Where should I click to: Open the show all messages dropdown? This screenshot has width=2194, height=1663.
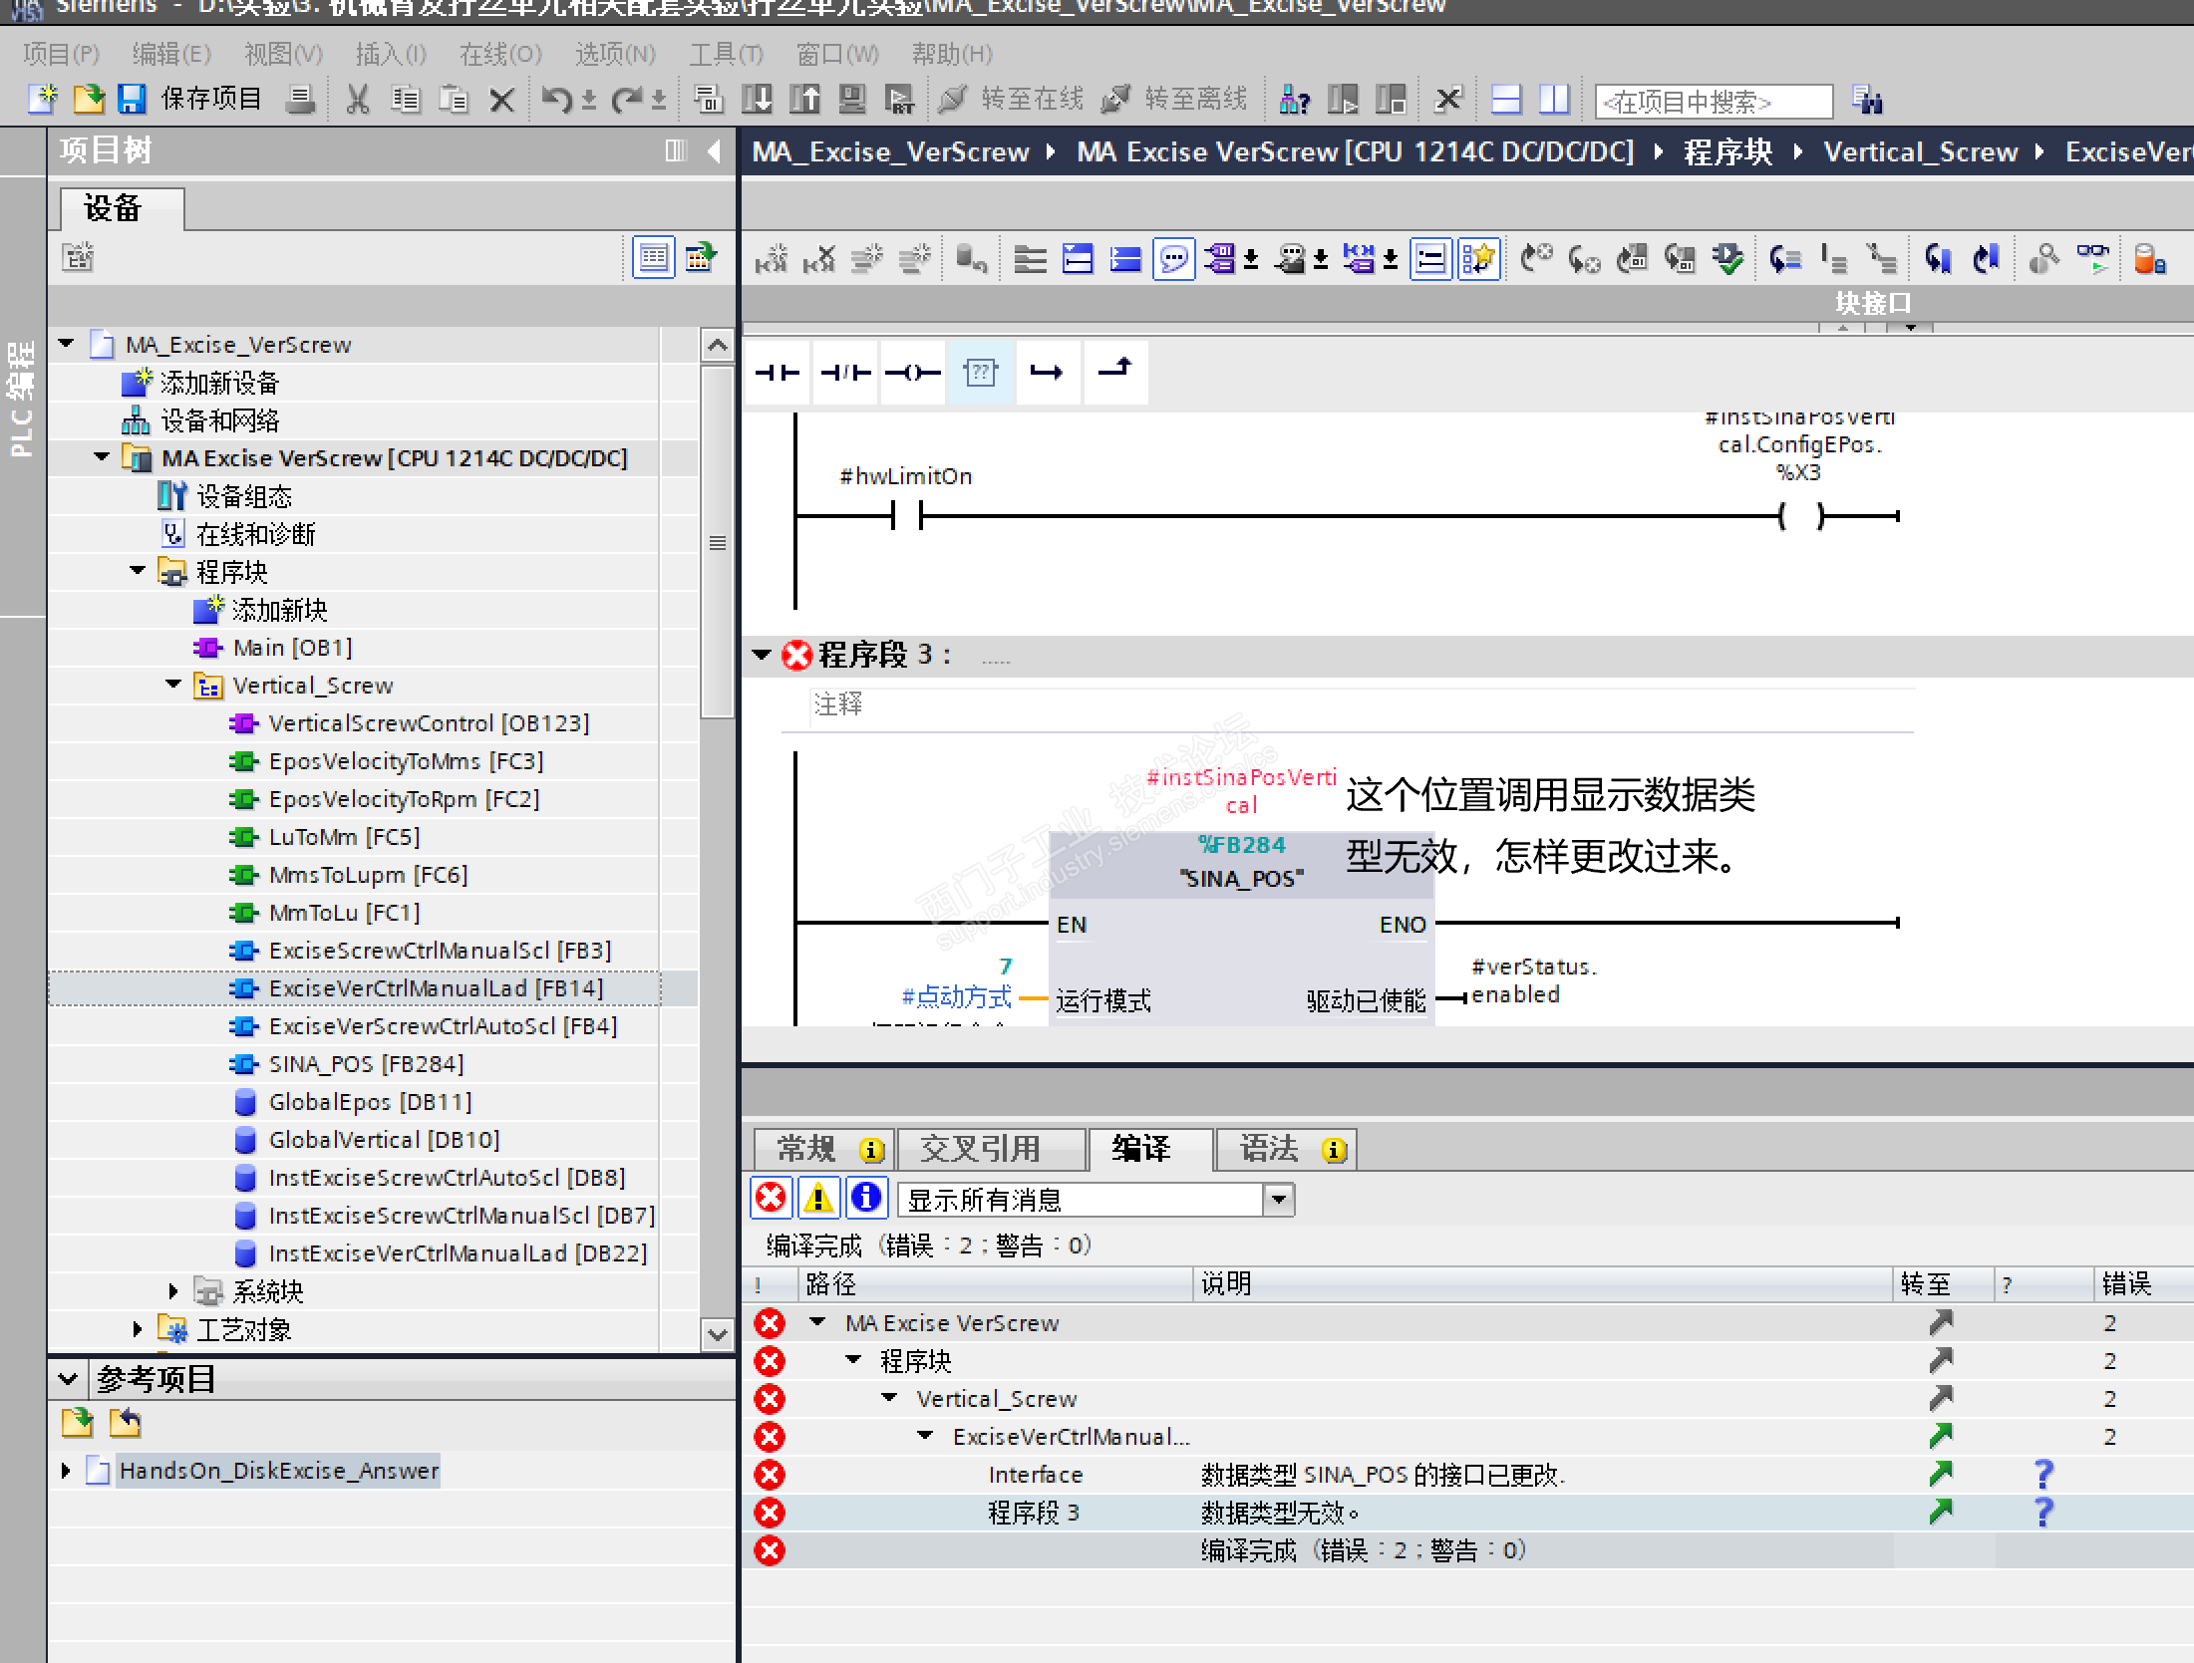(1279, 1199)
